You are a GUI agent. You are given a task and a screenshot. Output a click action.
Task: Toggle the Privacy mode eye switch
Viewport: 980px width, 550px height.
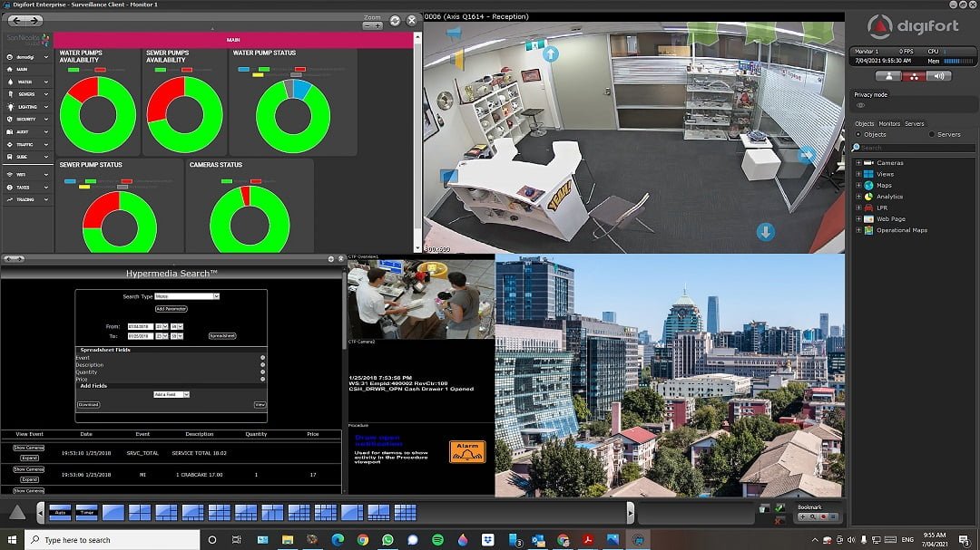pyautogui.click(x=860, y=105)
